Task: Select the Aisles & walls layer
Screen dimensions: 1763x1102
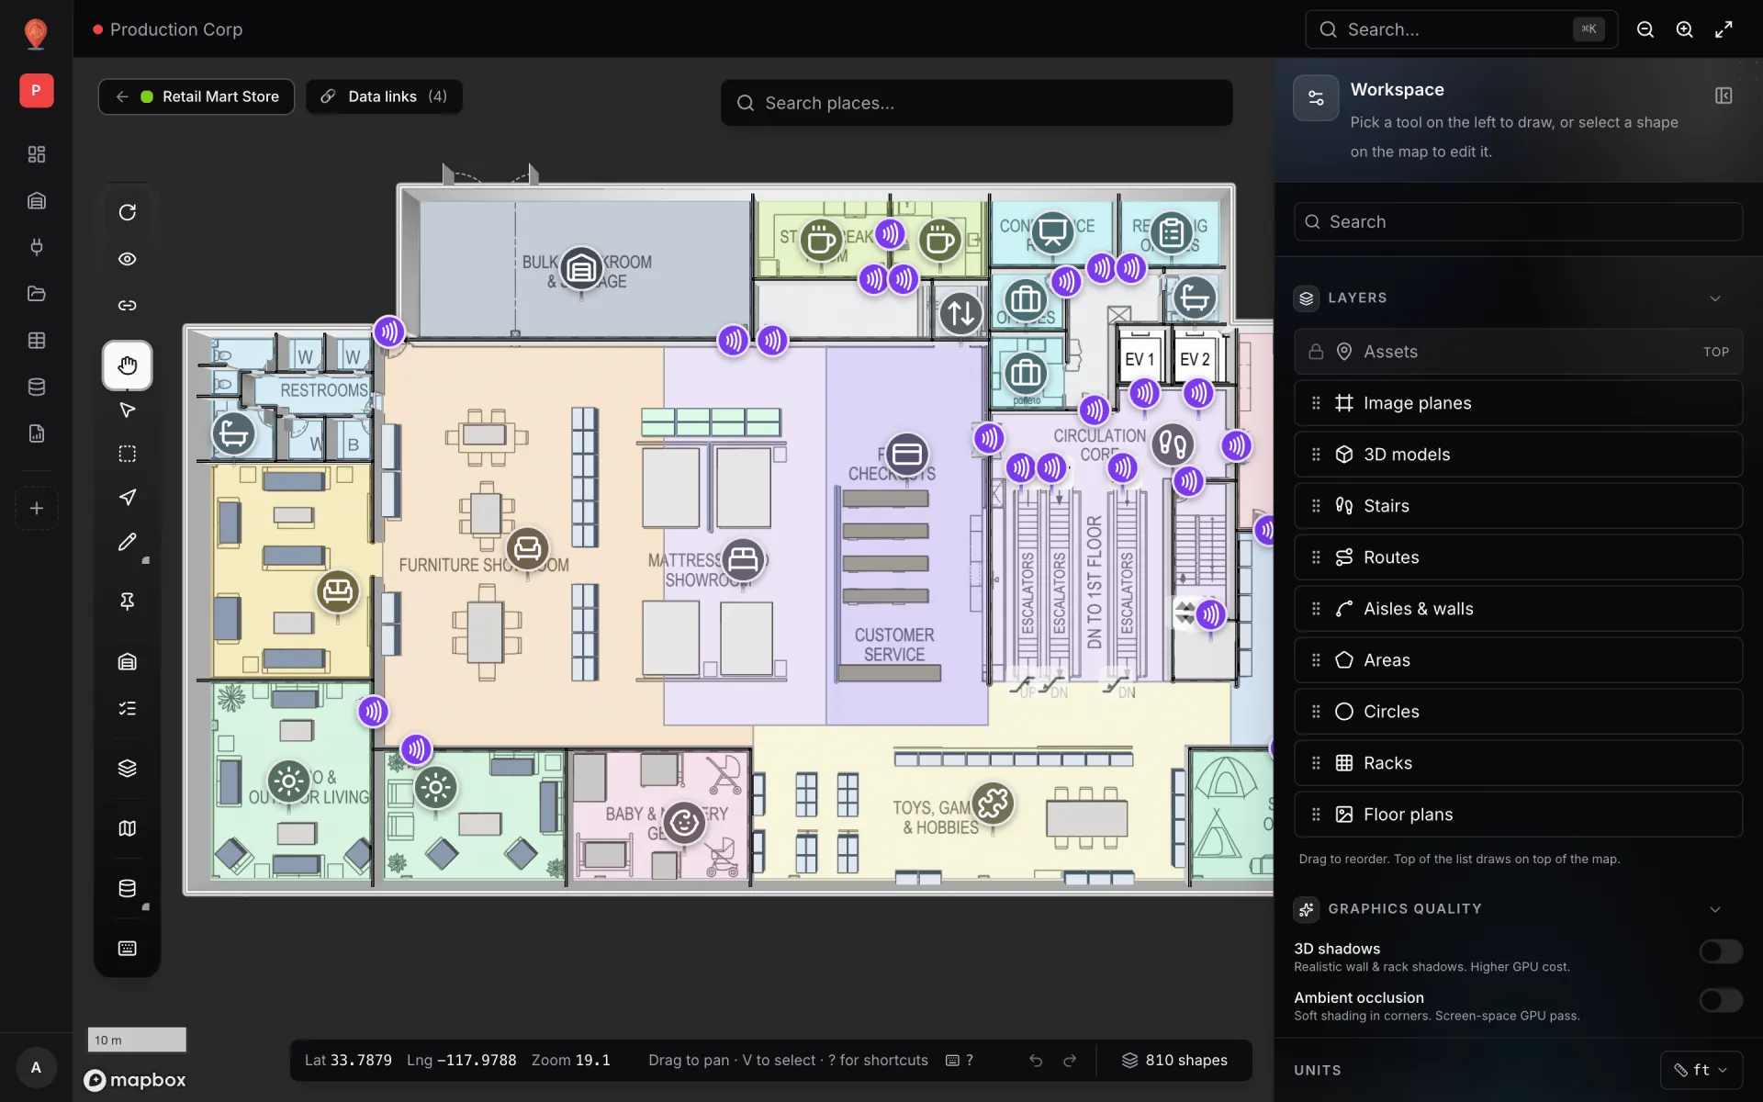Action: (x=1518, y=609)
